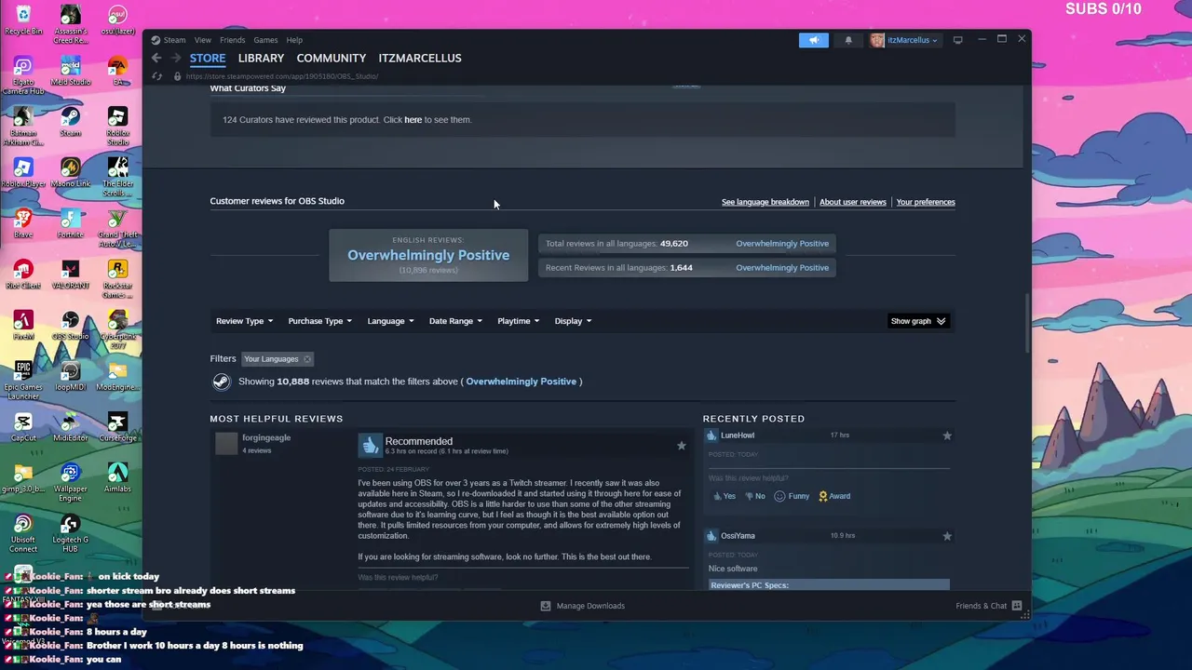Open Elgato Camera Hub desktop icon
Screen dimensions: 1192x670
(x=23, y=75)
